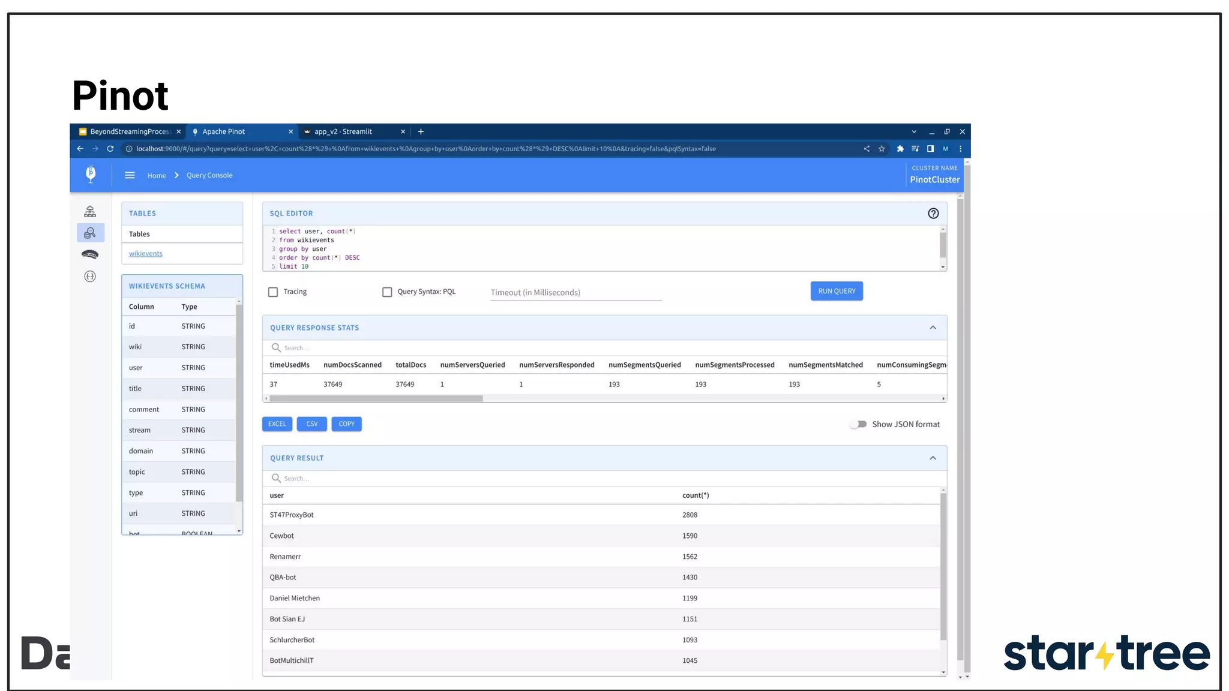Open the wikievents table link

(x=145, y=254)
